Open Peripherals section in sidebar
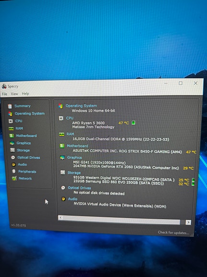Image resolution: width=207 pixels, height=277 pixels. pos(27,171)
